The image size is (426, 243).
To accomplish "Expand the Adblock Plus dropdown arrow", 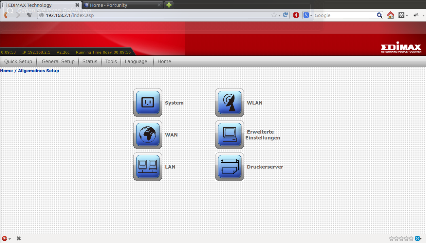I will click(x=10, y=239).
